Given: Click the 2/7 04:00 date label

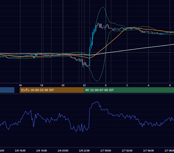Looking at the screenshot, I should 148,150.
